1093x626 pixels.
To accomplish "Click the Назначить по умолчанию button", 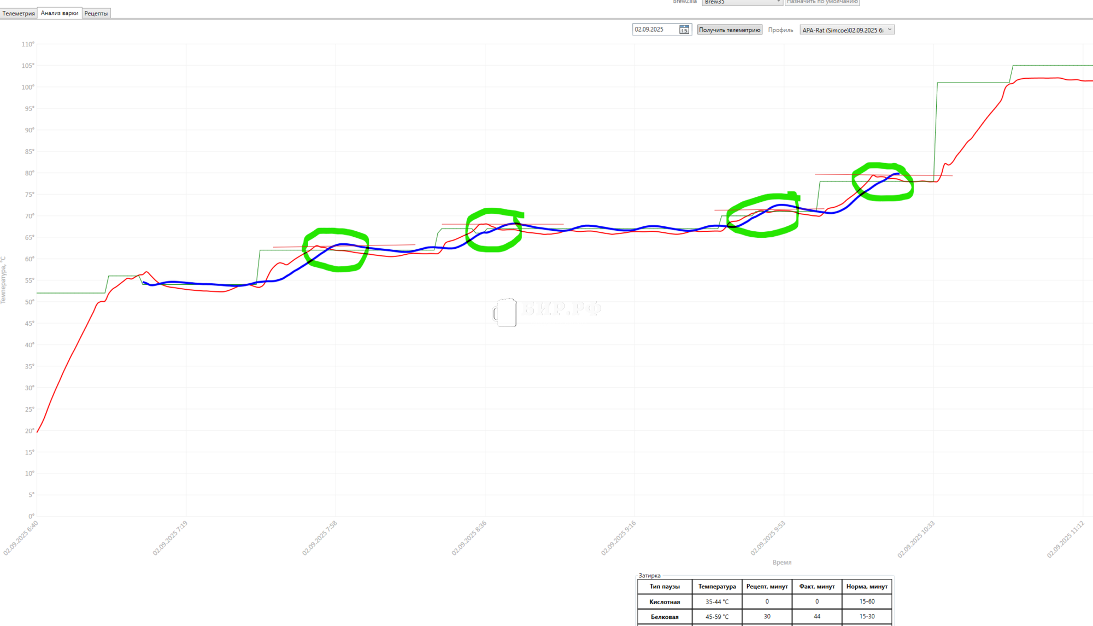I will 822,2.
